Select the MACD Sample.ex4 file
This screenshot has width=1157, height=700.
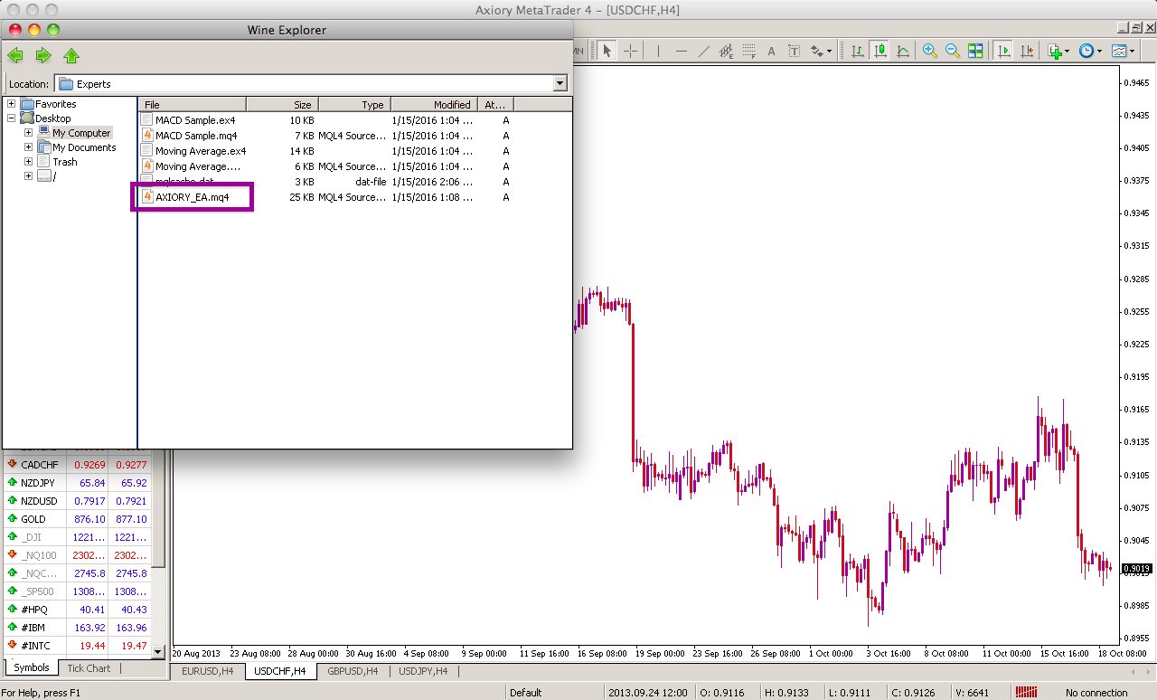[x=195, y=120]
